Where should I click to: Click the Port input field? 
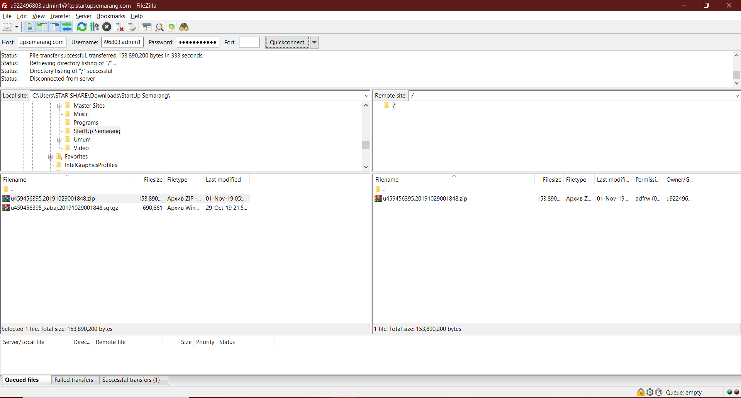tap(249, 42)
